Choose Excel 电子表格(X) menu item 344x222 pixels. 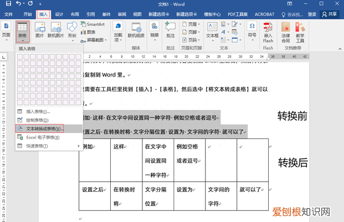(x=49, y=137)
